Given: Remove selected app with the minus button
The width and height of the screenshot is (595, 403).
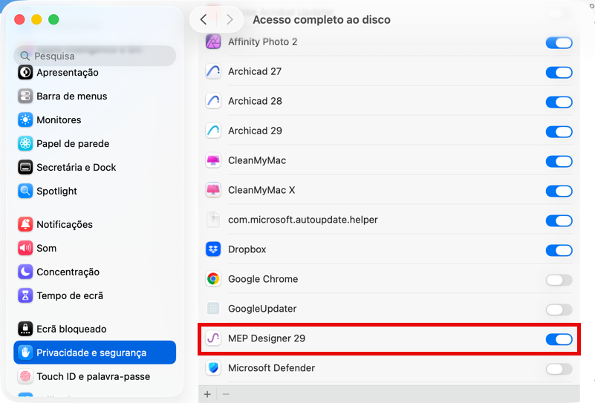Looking at the screenshot, I should click(226, 394).
